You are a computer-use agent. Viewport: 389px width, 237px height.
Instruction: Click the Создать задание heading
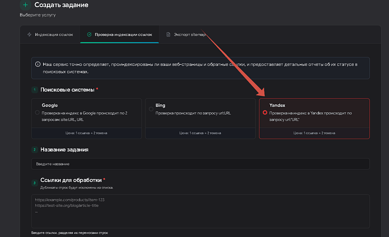point(61,5)
